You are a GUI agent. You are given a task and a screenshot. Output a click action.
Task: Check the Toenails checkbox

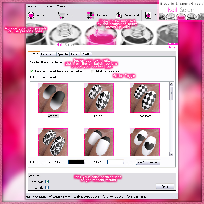pos(47,188)
